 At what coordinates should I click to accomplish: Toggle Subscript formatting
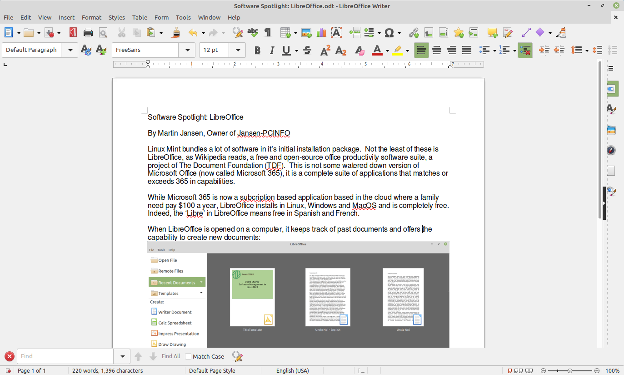click(341, 50)
